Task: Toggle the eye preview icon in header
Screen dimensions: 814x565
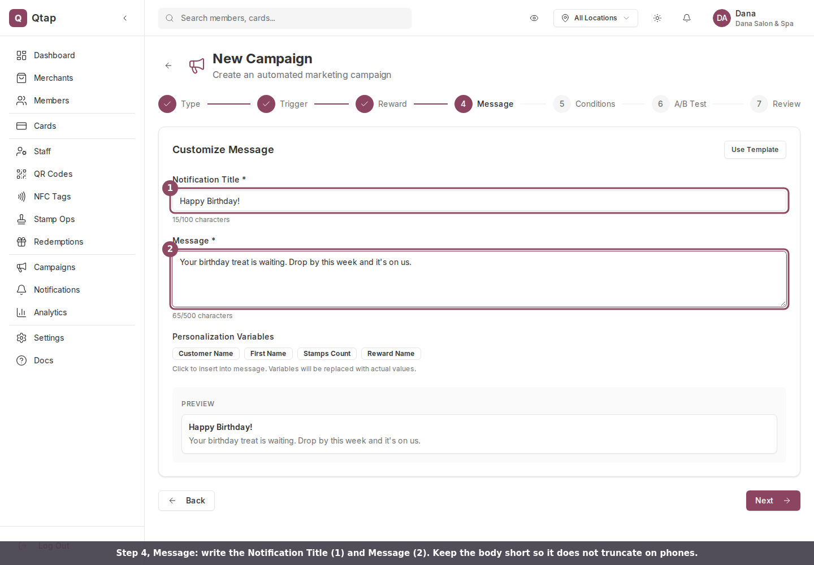Action: click(x=534, y=18)
